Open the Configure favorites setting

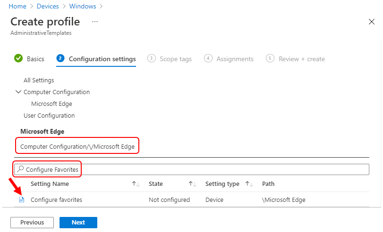(56, 200)
